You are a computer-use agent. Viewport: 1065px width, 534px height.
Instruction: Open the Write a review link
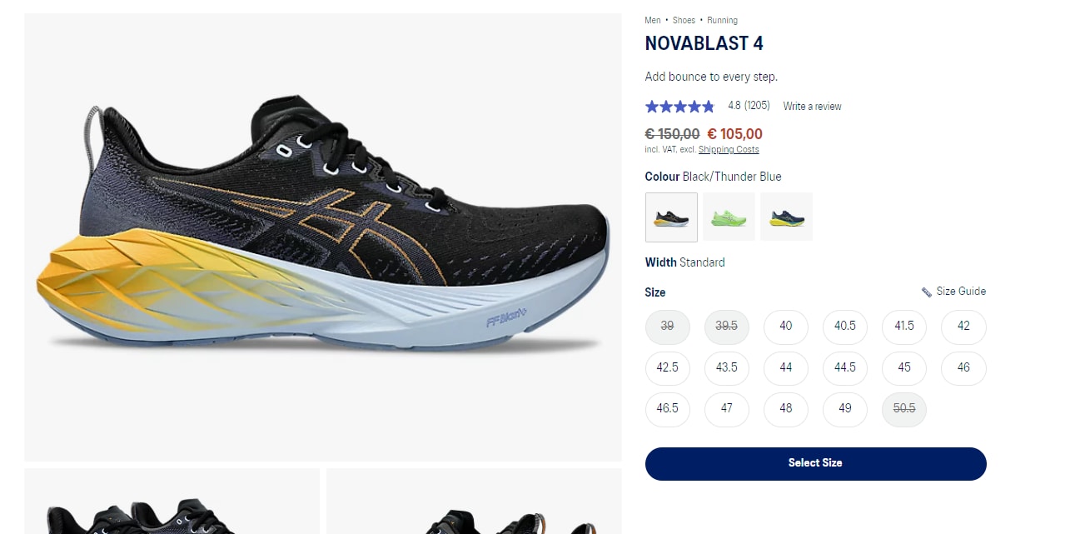[812, 107]
